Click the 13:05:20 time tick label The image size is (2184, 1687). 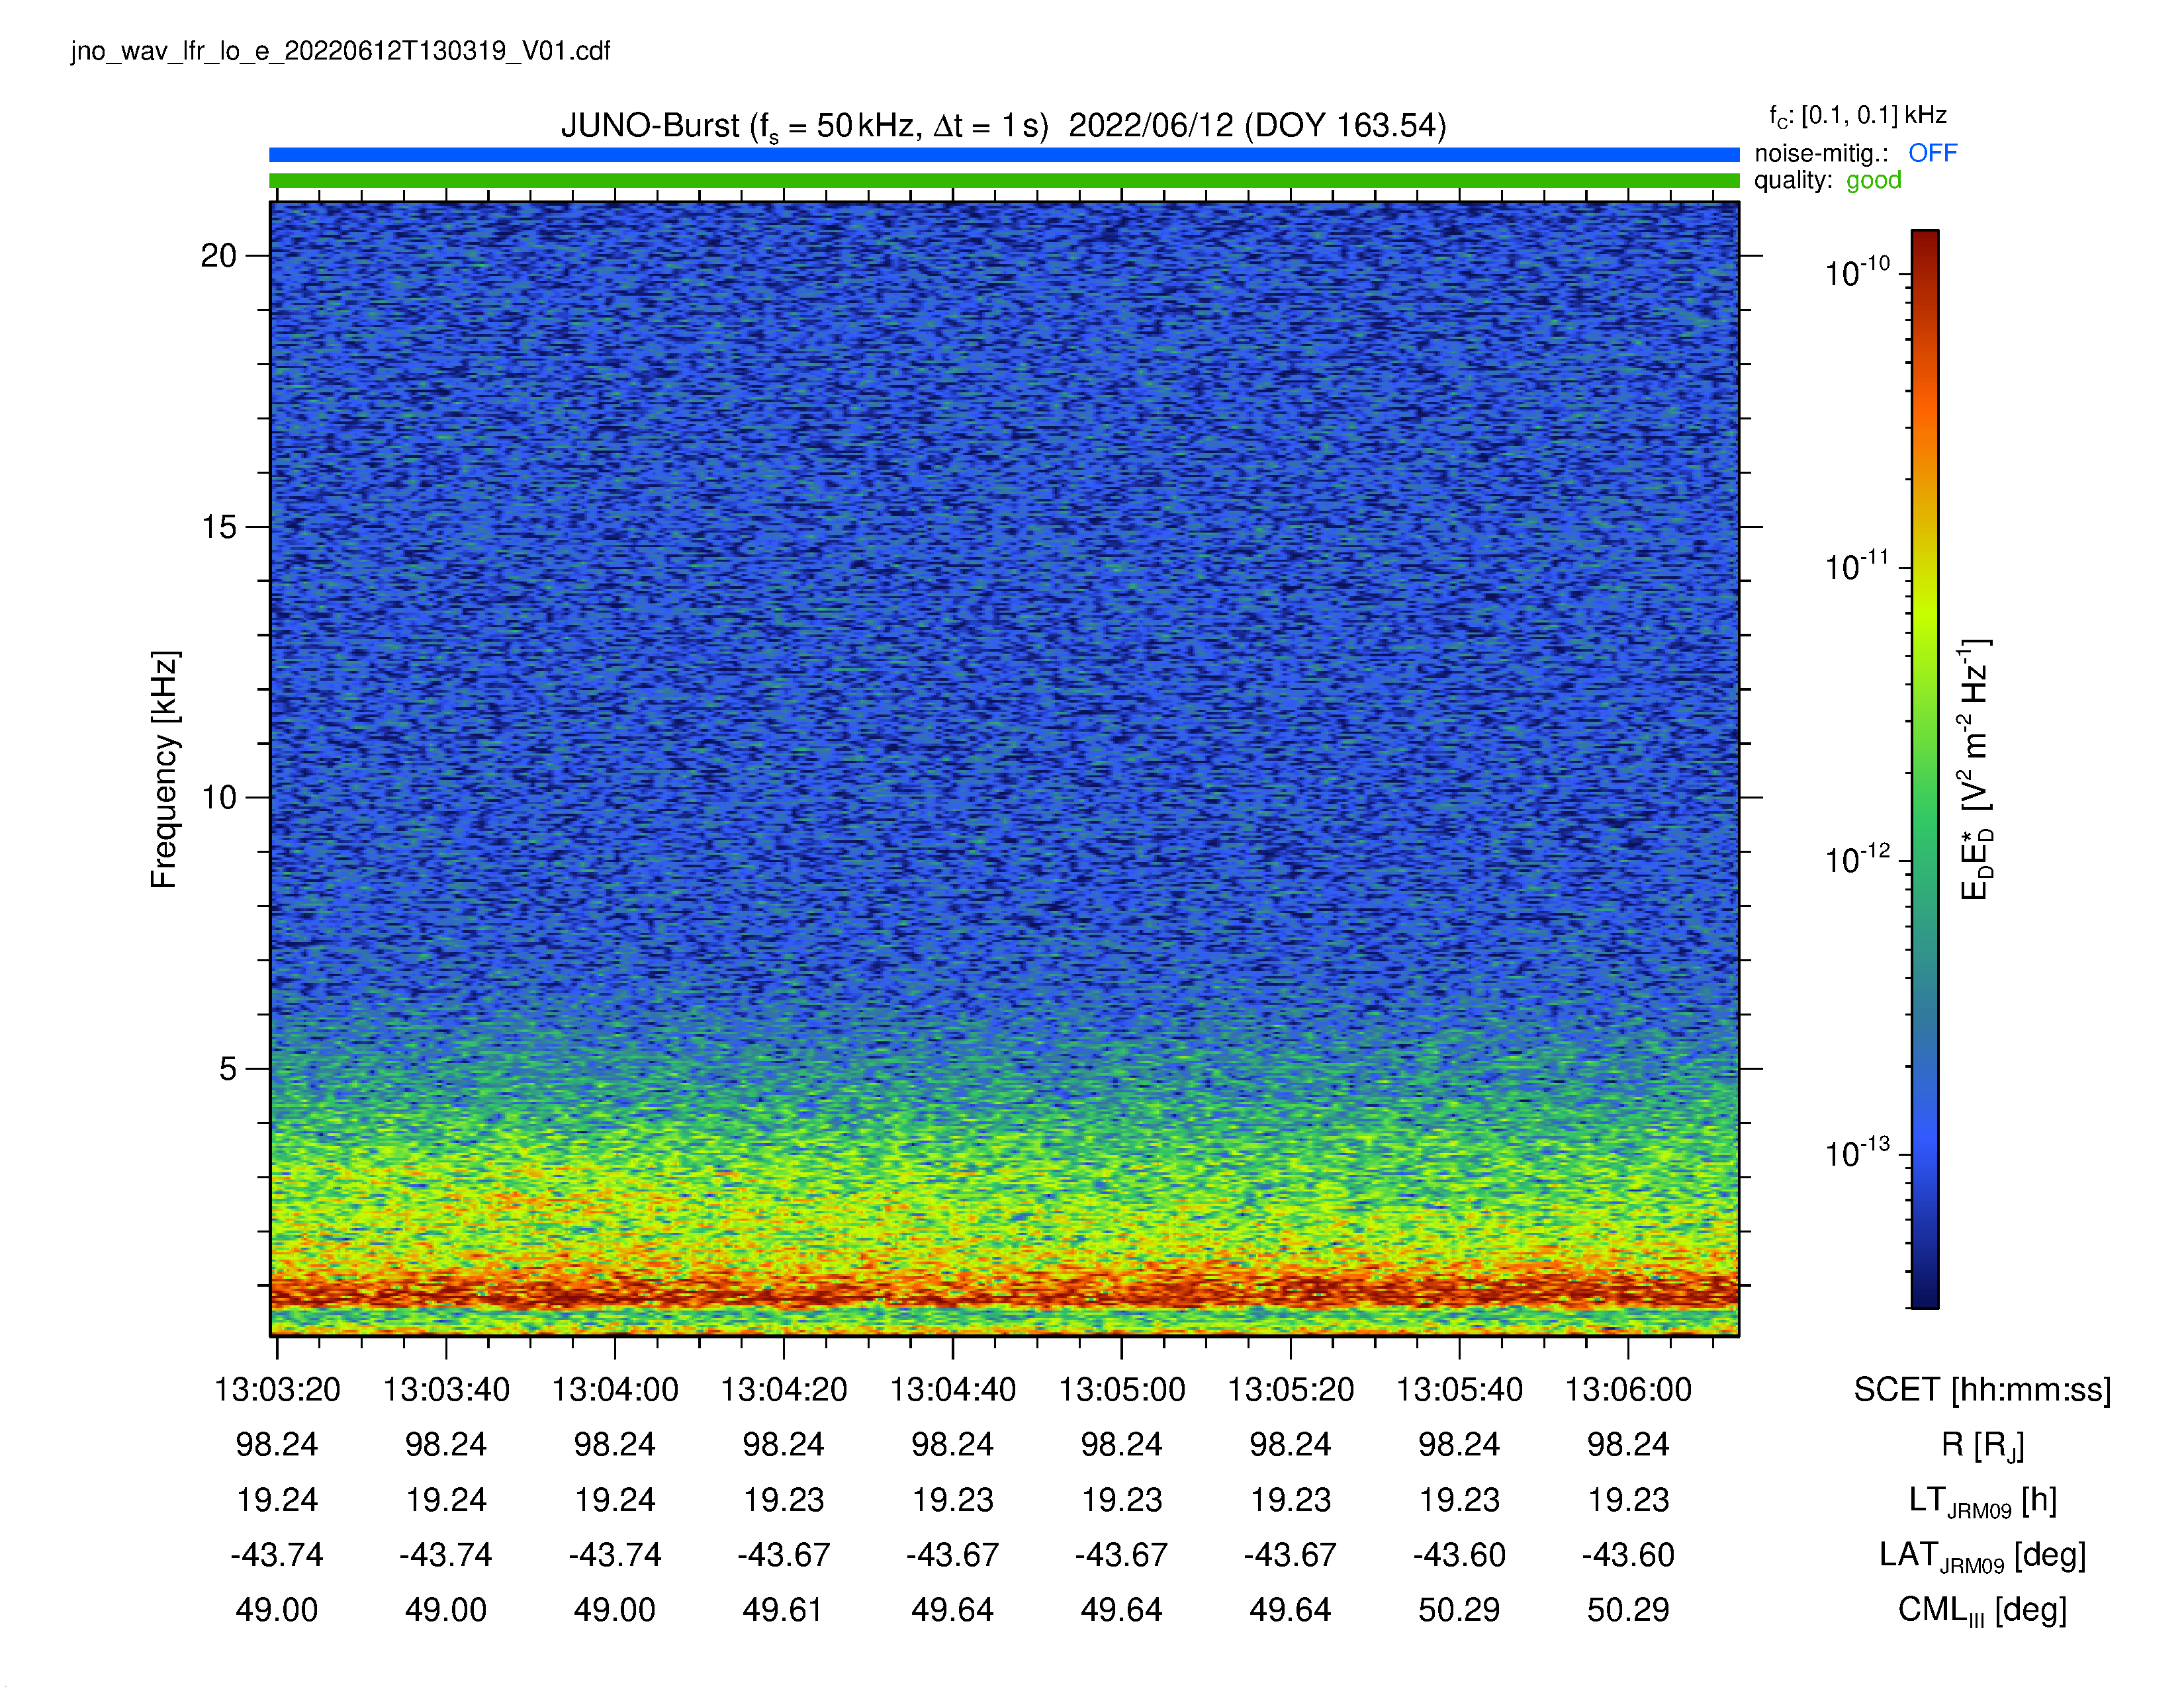pos(1291,1389)
